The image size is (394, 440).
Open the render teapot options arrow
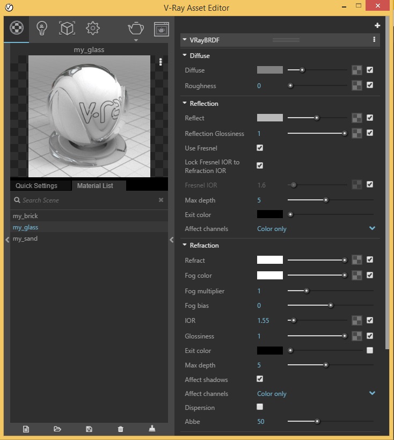(x=136, y=40)
